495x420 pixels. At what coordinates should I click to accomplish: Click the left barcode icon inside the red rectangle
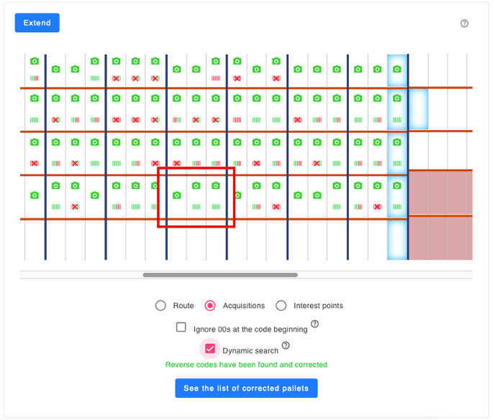[x=196, y=207]
